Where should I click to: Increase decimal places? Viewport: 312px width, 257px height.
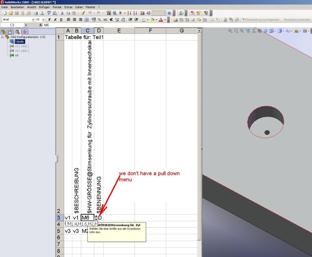(117, 20)
